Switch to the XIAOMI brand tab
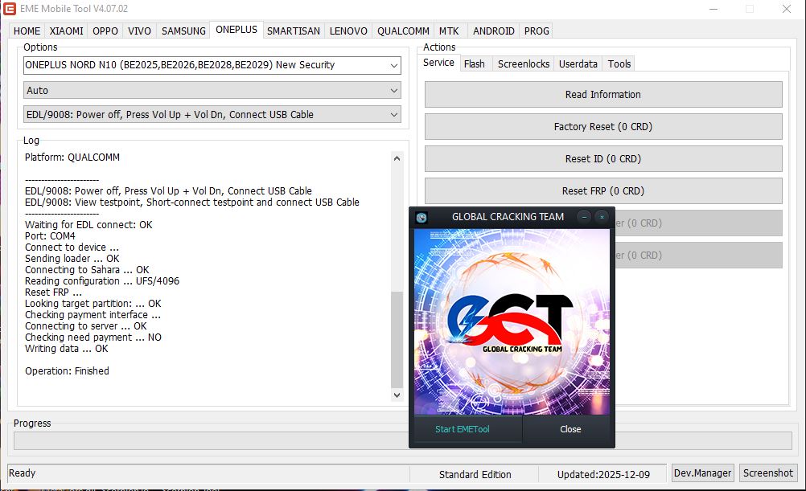Viewport: 806px width, 491px height. click(66, 31)
